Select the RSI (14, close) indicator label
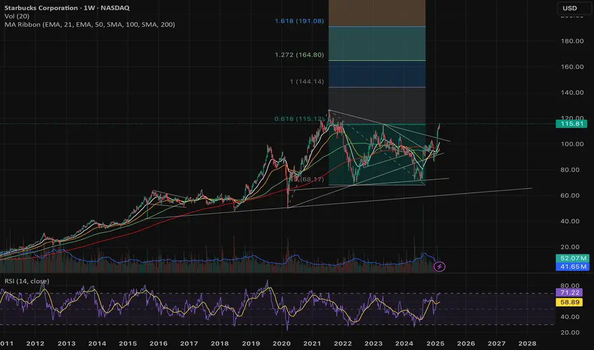The height and width of the screenshot is (350, 594). pyautogui.click(x=27, y=281)
